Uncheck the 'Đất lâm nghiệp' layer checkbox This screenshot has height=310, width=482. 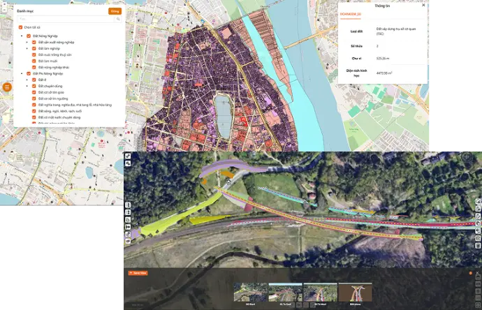pos(34,48)
